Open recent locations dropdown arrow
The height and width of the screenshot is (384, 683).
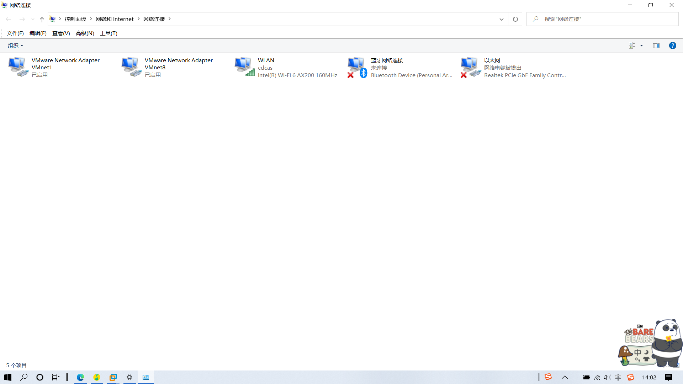(x=33, y=19)
